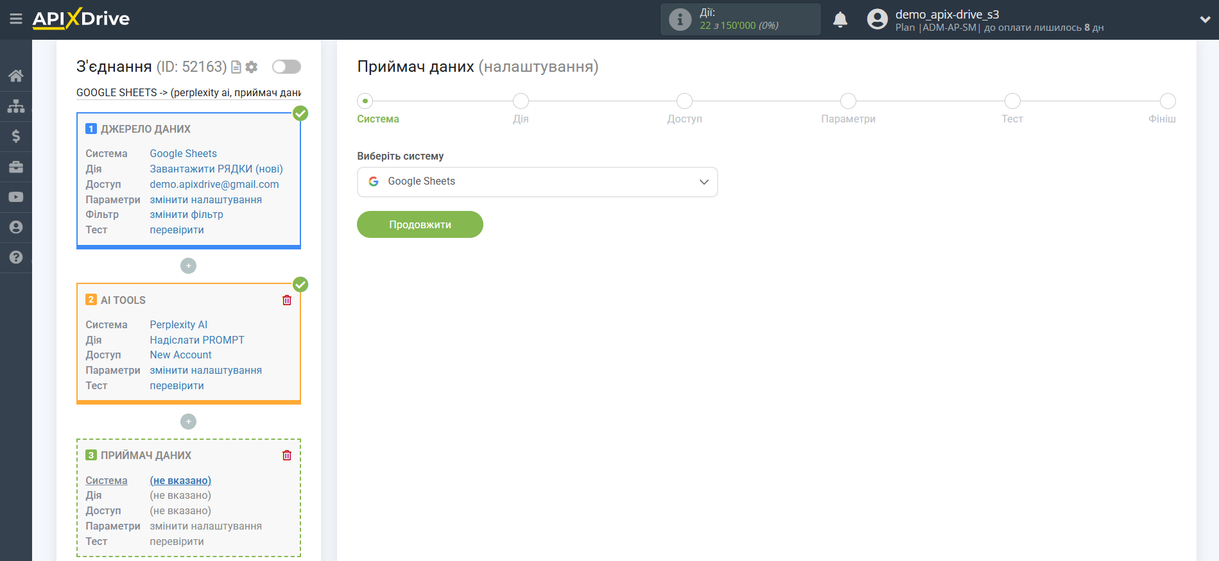Open the profile icon in sidebar
The image size is (1219, 561).
point(16,227)
